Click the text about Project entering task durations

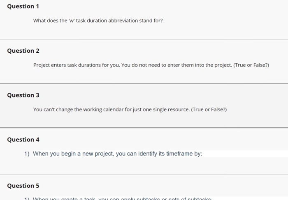tap(151, 65)
